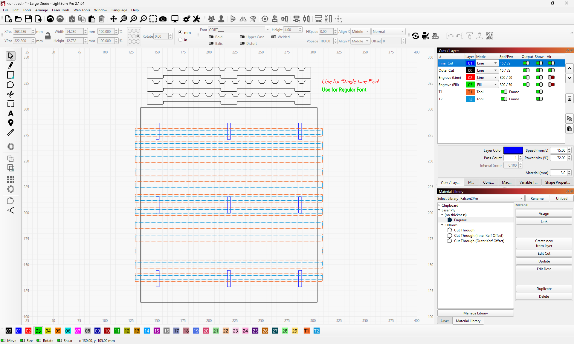The image size is (574, 344).
Task: Enable the Upper Case switch
Action: point(242,37)
